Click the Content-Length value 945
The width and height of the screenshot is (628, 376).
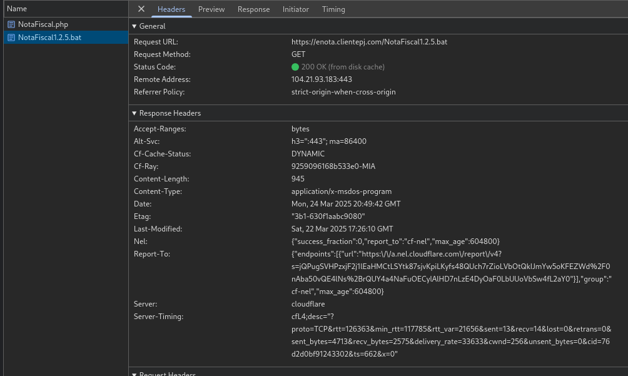click(x=298, y=178)
